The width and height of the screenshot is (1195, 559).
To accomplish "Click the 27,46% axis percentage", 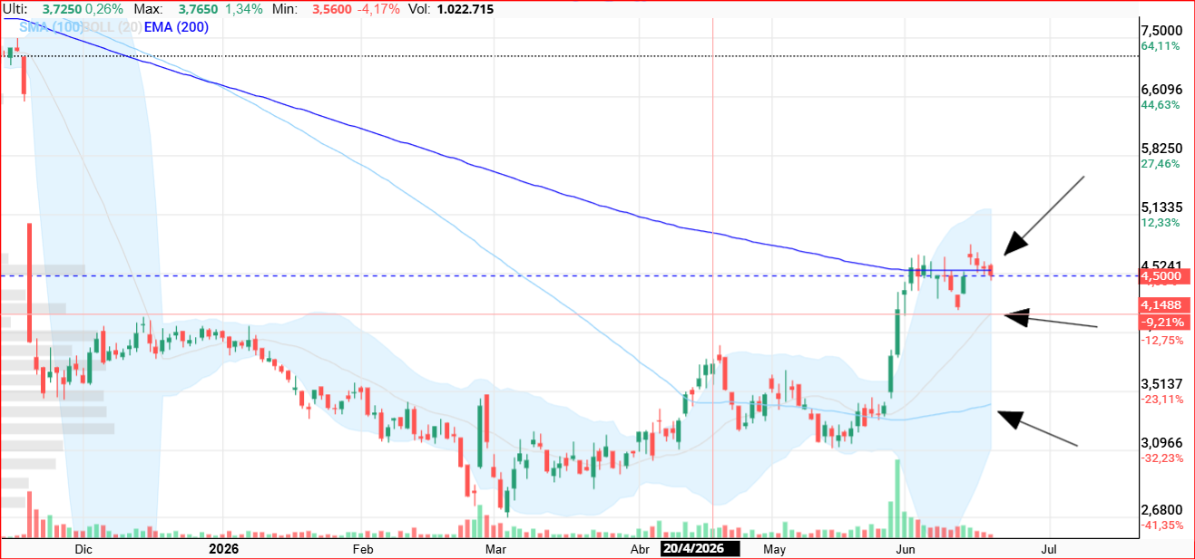I will tap(1161, 163).
